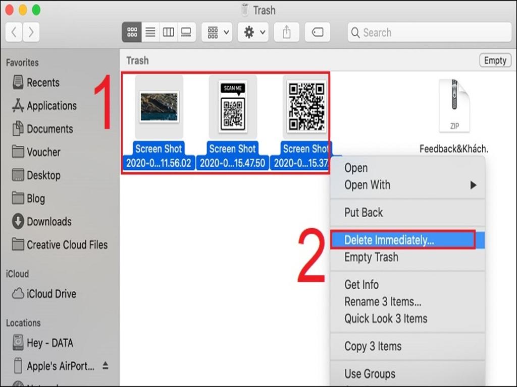Select the landscape Screen Shot thumbnail

(159, 106)
